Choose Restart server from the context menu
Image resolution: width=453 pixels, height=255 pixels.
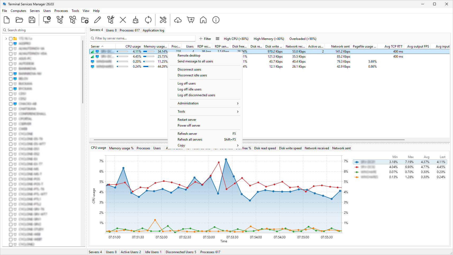pyautogui.click(x=187, y=120)
